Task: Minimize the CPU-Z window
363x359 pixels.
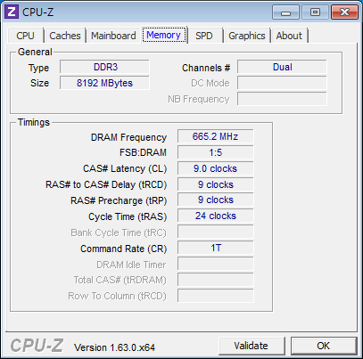Action: click(285, 12)
